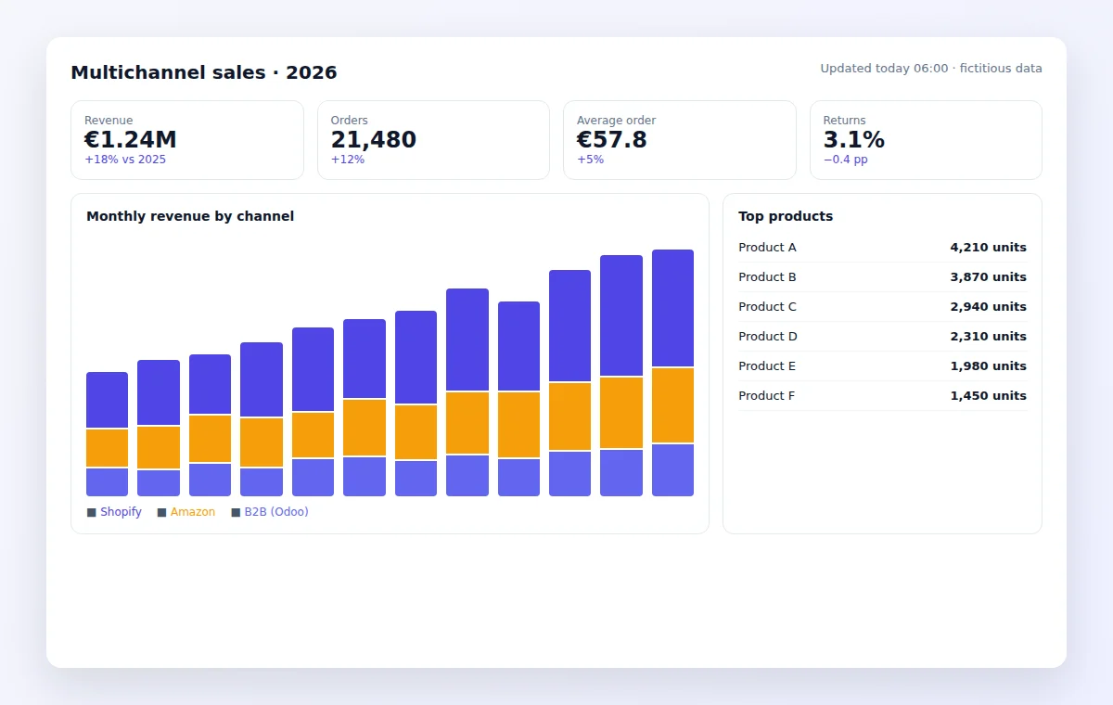Select the €1.24M revenue value
Screen dimensions: 1113x705
tap(131, 140)
